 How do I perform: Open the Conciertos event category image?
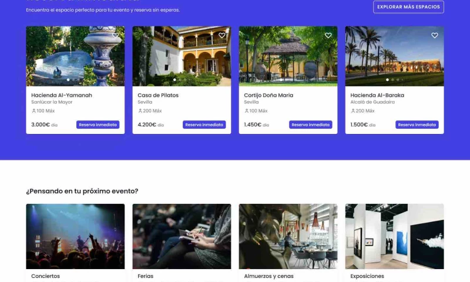75,236
